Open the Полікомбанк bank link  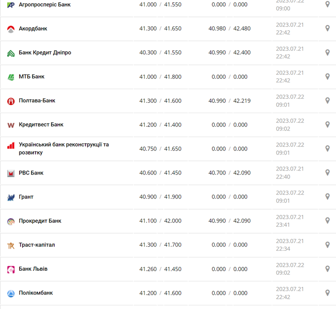36,293
